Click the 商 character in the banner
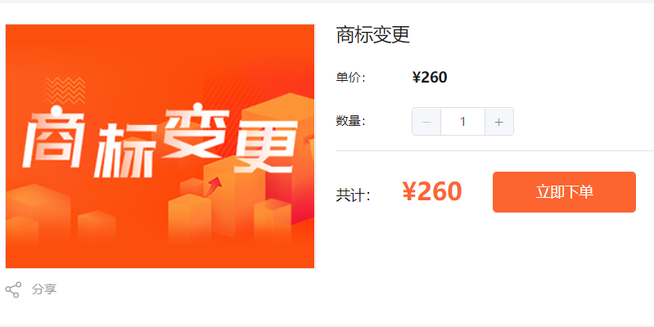This screenshot has width=654, height=327. [54, 137]
